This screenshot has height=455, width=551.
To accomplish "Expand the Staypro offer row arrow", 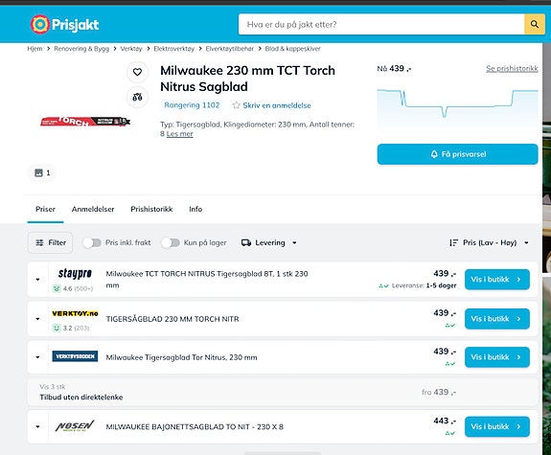I will tap(37, 280).
